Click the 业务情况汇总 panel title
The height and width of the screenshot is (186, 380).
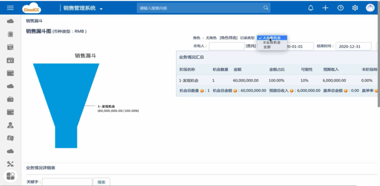(x=191, y=57)
